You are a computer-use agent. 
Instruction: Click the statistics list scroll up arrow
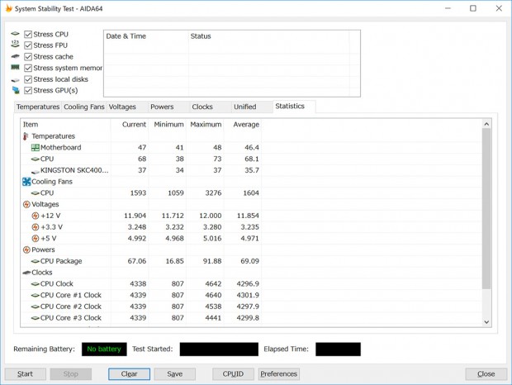point(486,124)
